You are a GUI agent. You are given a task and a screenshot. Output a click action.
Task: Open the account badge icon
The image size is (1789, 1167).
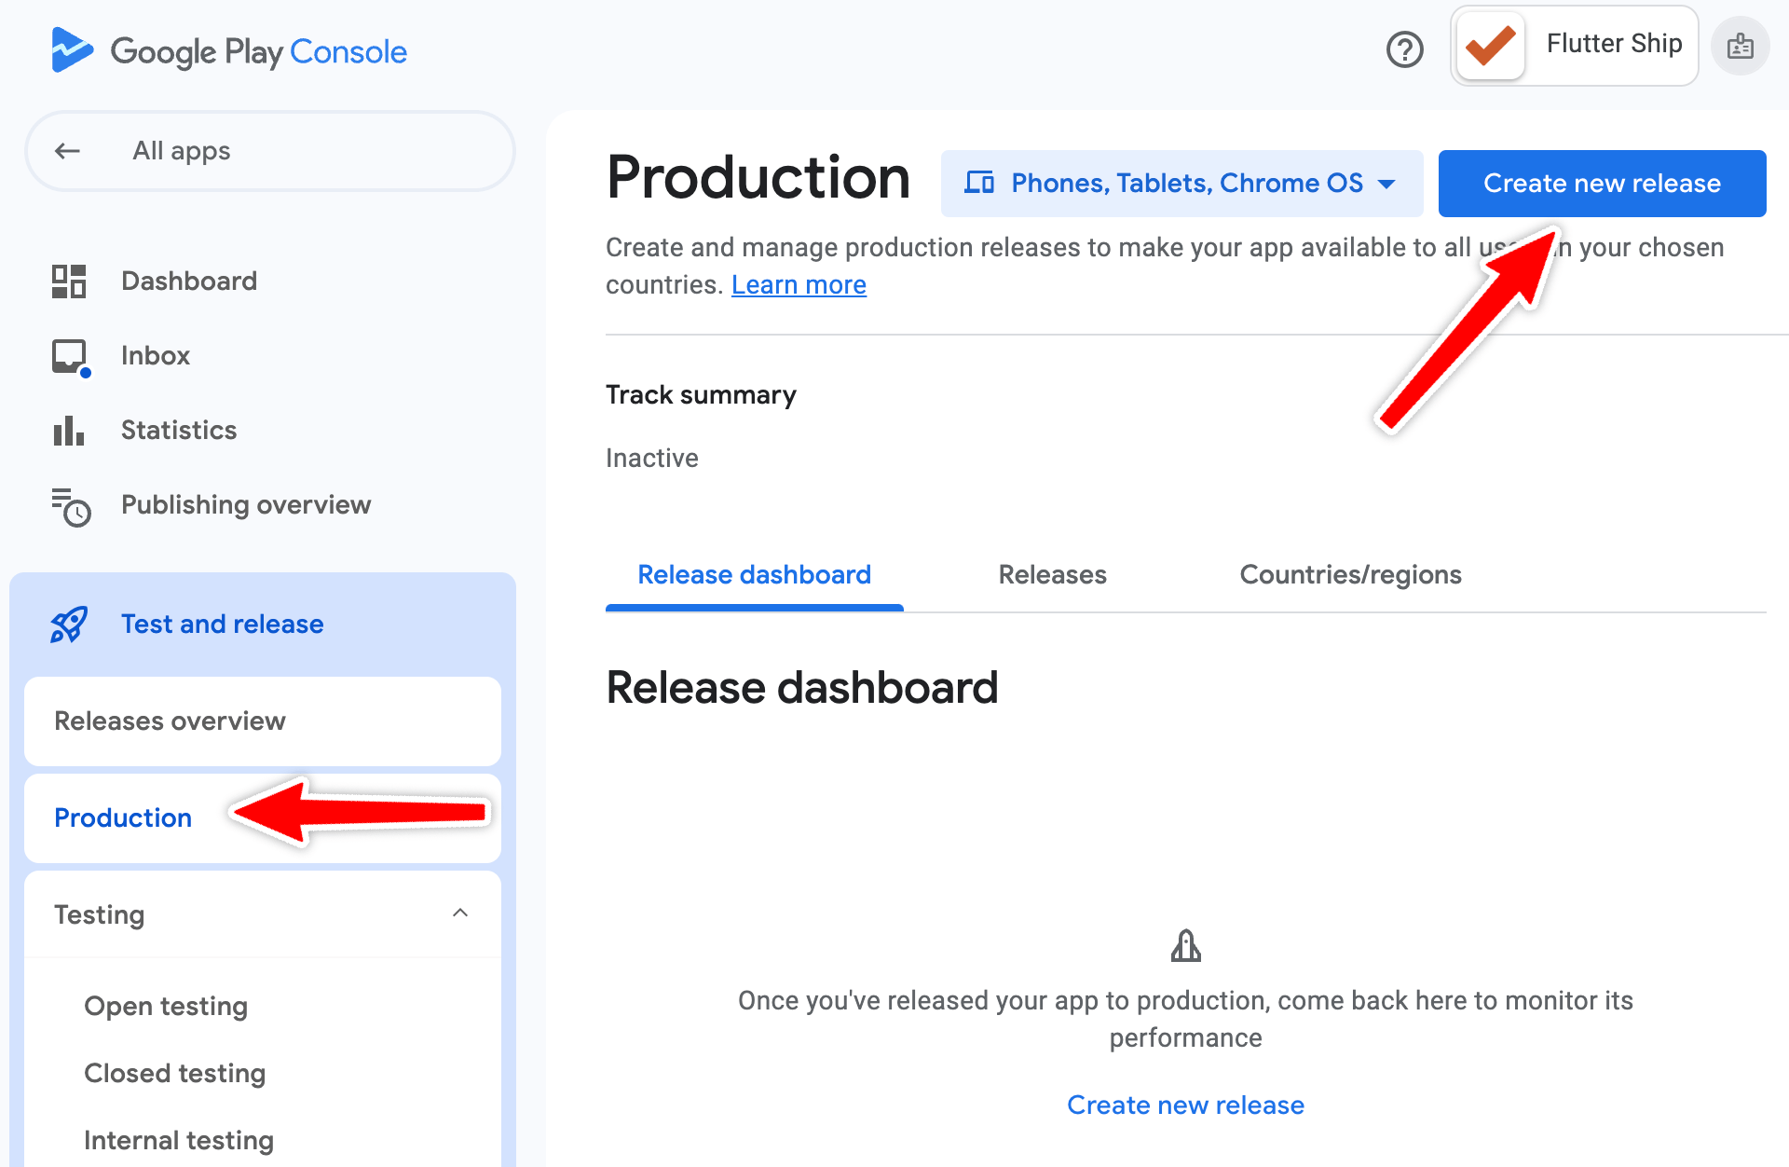tap(1740, 46)
